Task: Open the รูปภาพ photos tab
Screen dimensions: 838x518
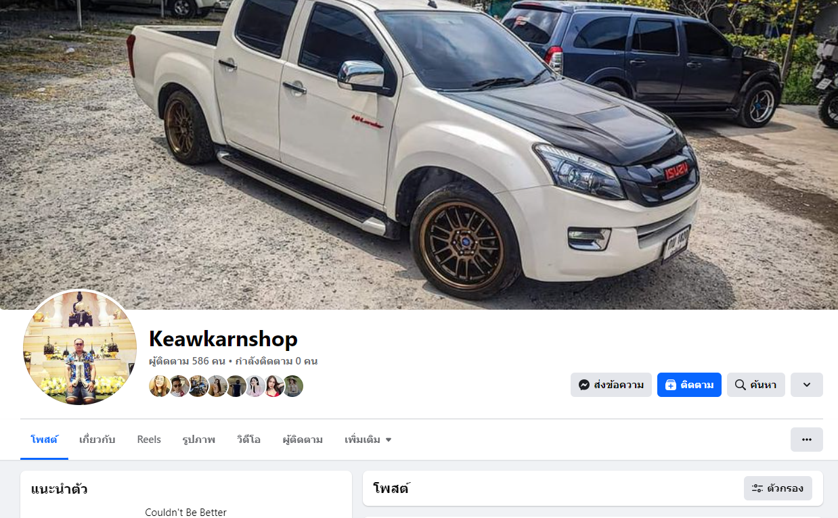Action: coord(199,440)
